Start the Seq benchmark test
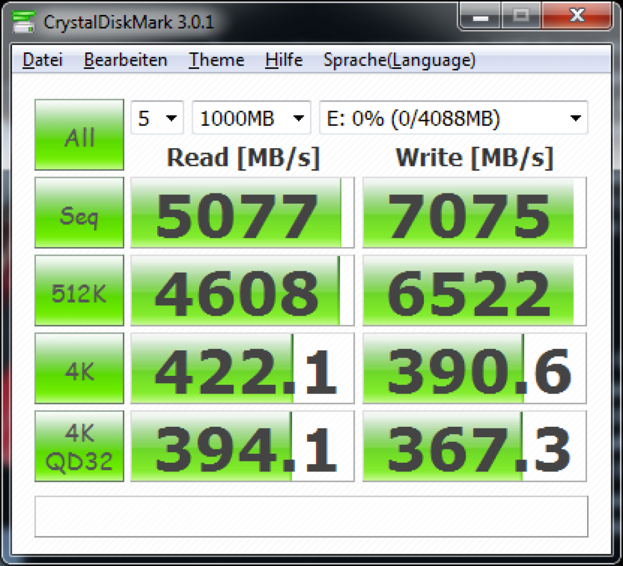This screenshot has width=623, height=566. tap(80, 212)
